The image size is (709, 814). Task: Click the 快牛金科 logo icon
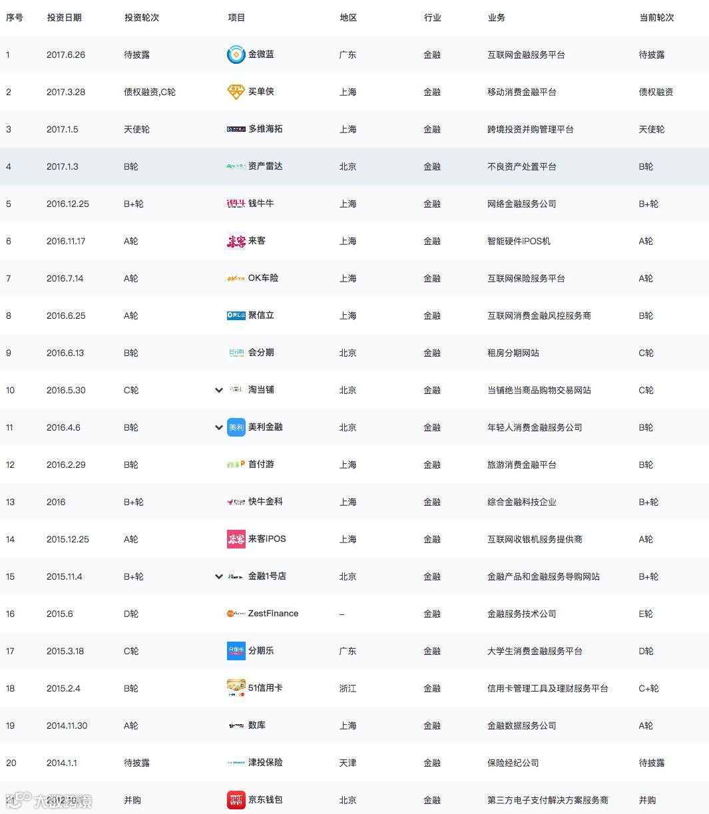tap(236, 502)
